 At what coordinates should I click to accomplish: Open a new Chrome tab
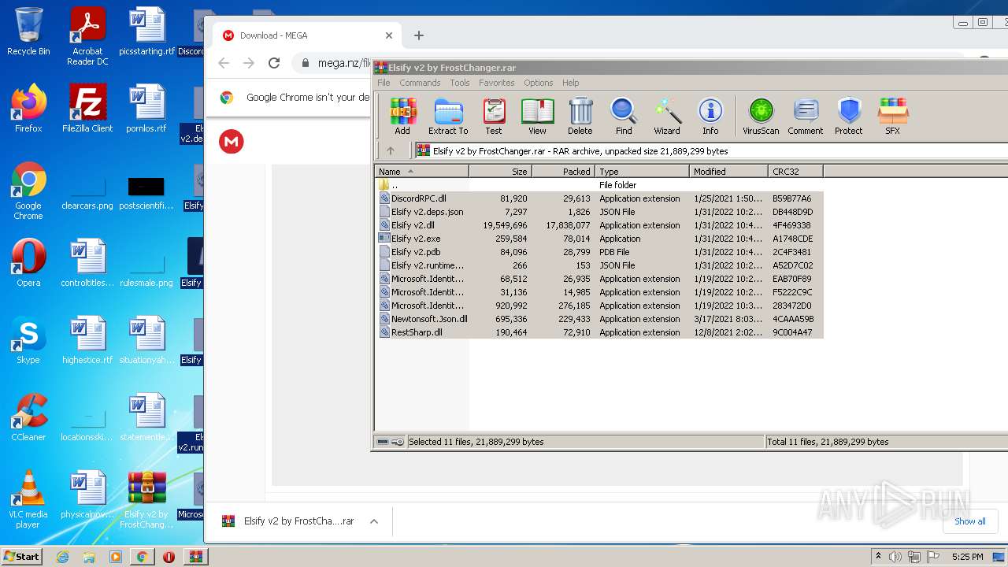point(419,35)
